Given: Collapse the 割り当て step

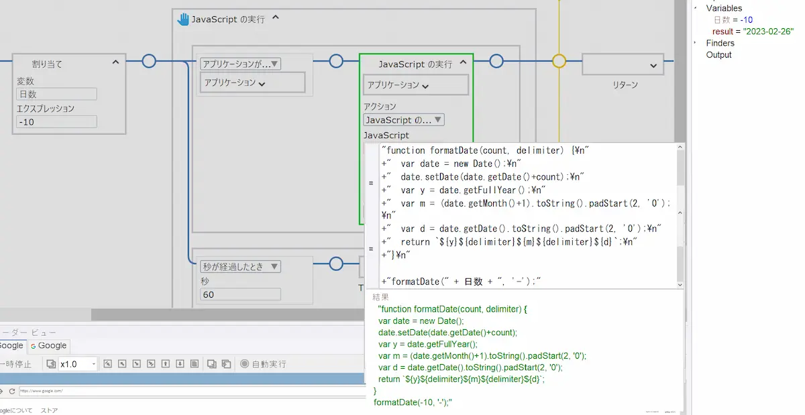Looking at the screenshot, I should [115, 62].
